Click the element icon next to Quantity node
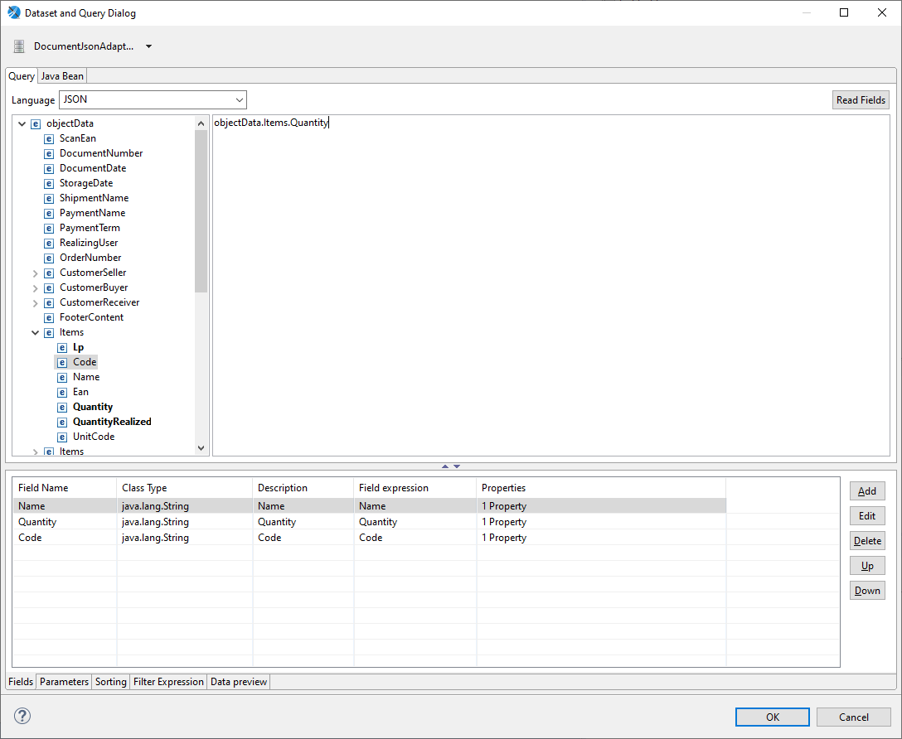902x739 pixels. pos(62,407)
